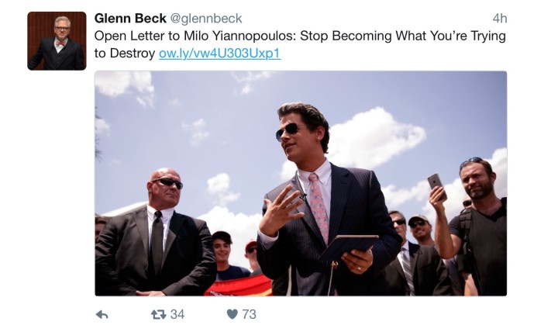Expand the attached tweet photo
Image resolution: width=558 pixels, height=332 pixels.
click(301, 183)
